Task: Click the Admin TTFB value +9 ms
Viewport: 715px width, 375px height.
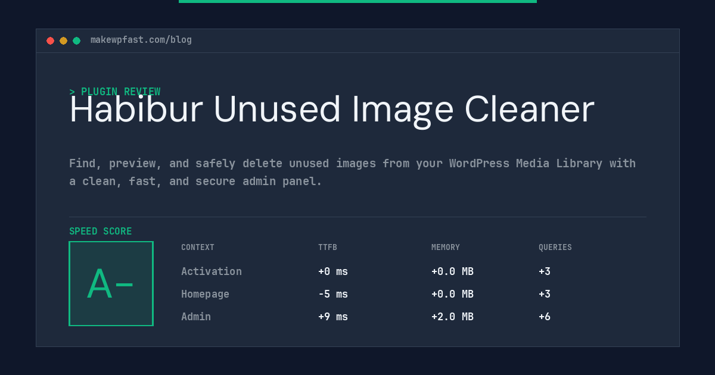Action: (x=333, y=317)
